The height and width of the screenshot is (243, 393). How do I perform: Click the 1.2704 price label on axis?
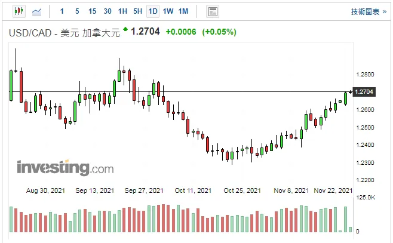click(x=364, y=92)
